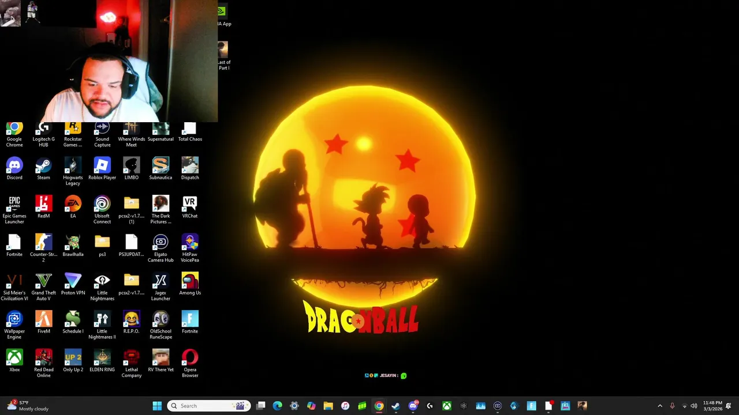Select the Where Winds Meet desktop label
This screenshot has height=415, width=739.
tap(132, 142)
